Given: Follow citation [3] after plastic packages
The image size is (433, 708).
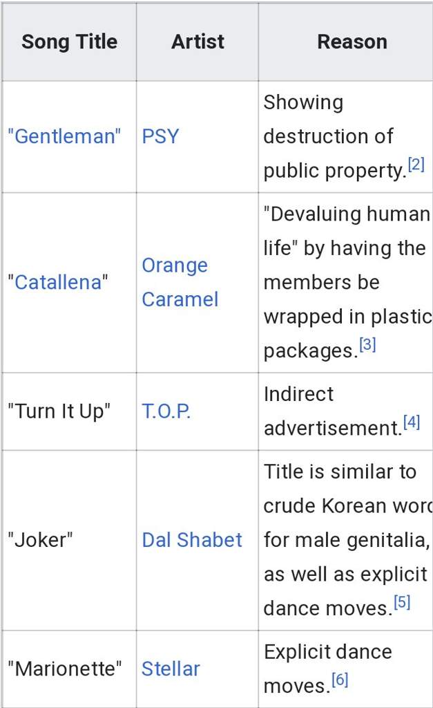Looking at the screenshot, I should [367, 344].
